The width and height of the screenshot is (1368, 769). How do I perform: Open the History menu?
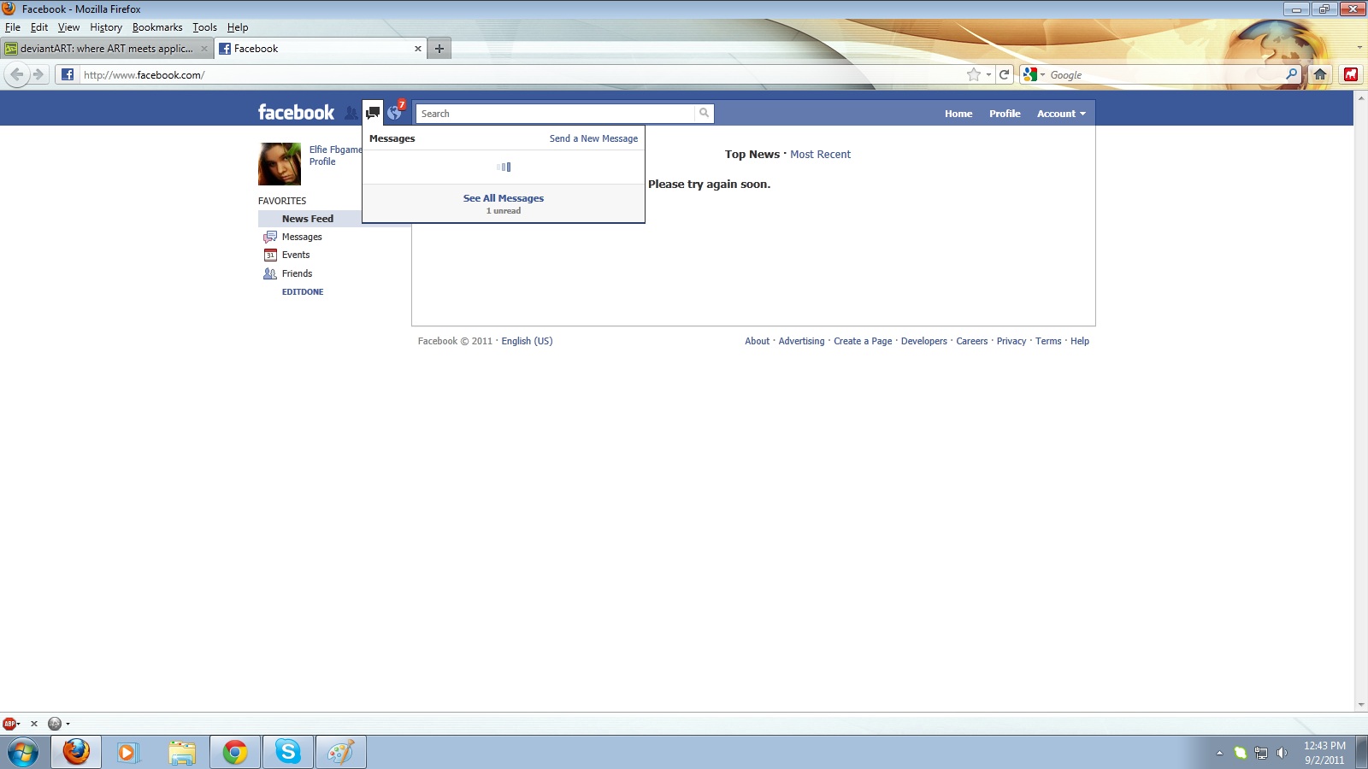coord(106,27)
